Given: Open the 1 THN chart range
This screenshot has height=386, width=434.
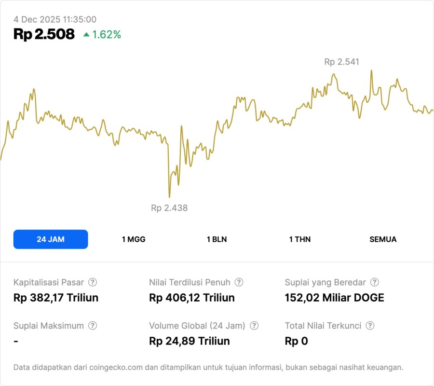Looking at the screenshot, I should tap(300, 239).
